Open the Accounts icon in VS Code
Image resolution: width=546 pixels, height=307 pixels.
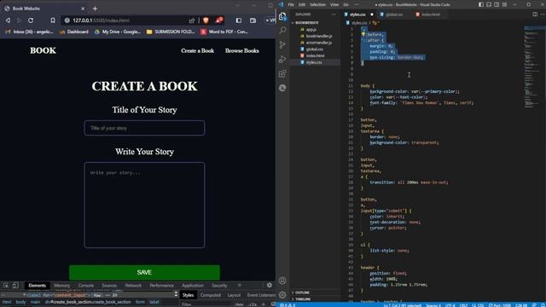(282, 281)
